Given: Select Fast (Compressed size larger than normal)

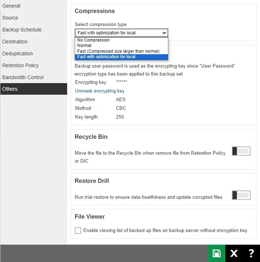Looking at the screenshot, I should click(118, 51).
